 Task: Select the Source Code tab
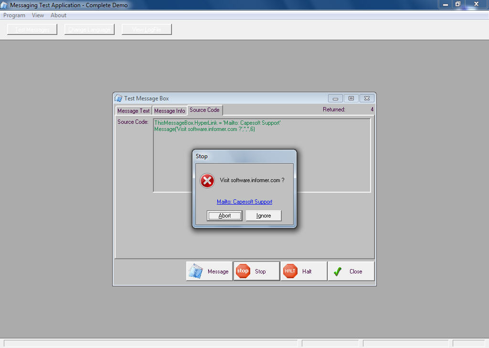[204, 110]
